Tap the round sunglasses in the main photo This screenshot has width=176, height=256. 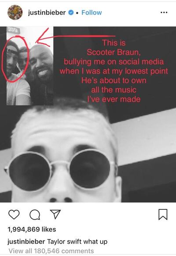[62, 171]
